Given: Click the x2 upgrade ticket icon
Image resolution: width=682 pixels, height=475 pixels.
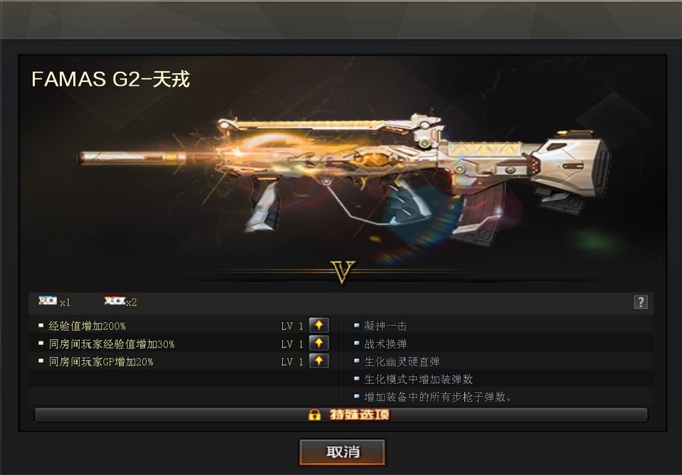Looking at the screenshot, I should coord(115,300).
